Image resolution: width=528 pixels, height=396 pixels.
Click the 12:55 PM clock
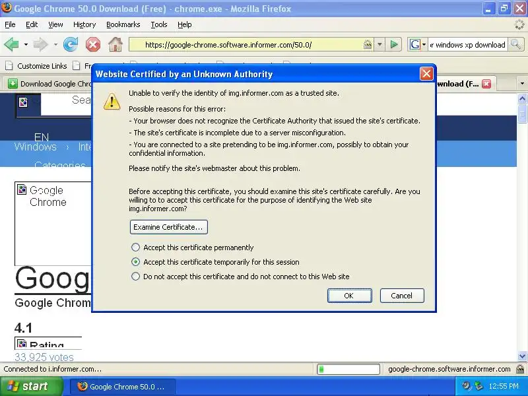tap(504, 386)
